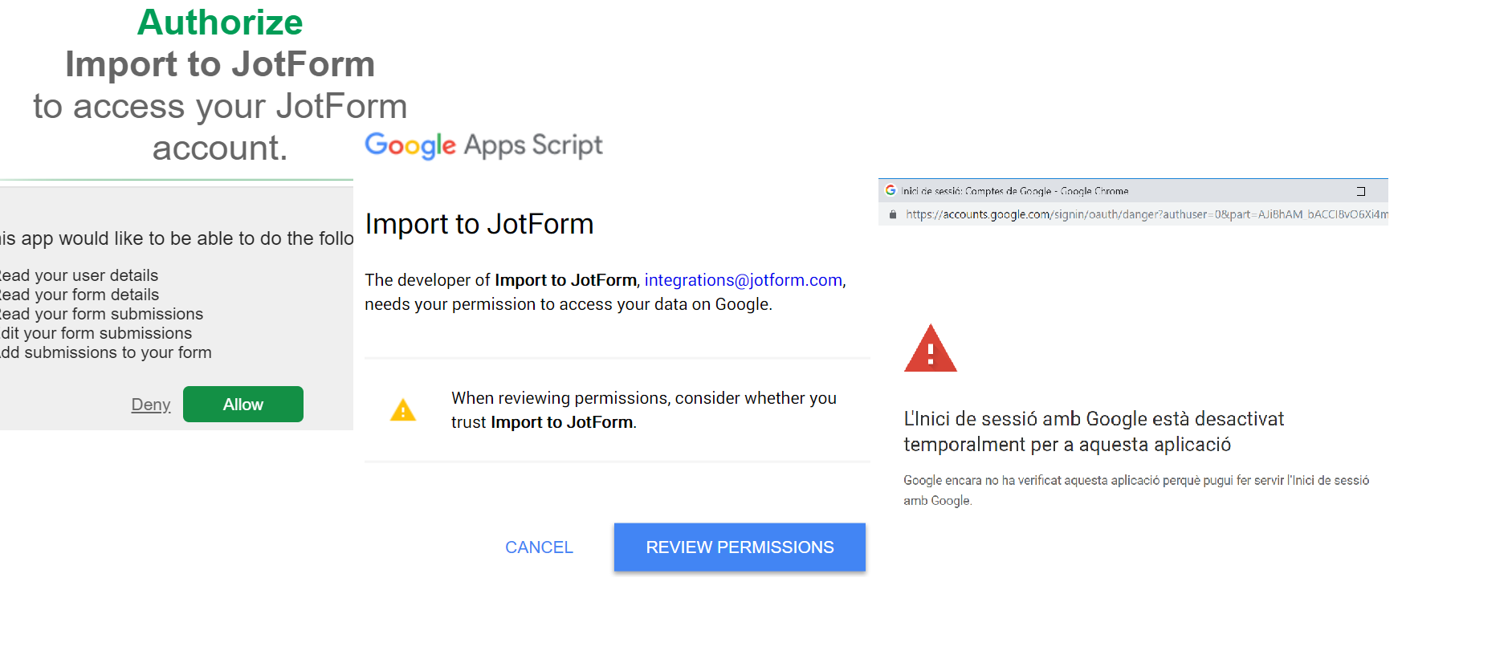Open the integrations@jotform.com email link
The height and width of the screenshot is (651, 1512).
pos(743,280)
